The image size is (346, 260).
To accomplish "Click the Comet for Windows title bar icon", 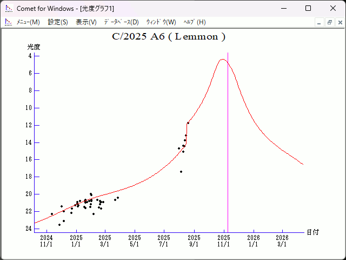I will (8, 8).
